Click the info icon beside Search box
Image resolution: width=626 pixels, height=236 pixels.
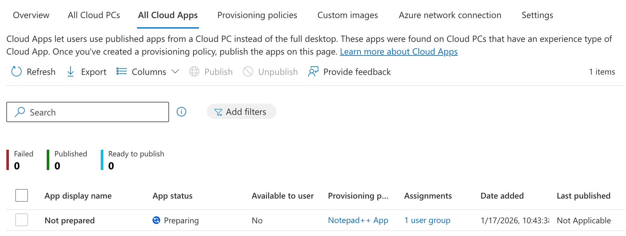coord(181,112)
